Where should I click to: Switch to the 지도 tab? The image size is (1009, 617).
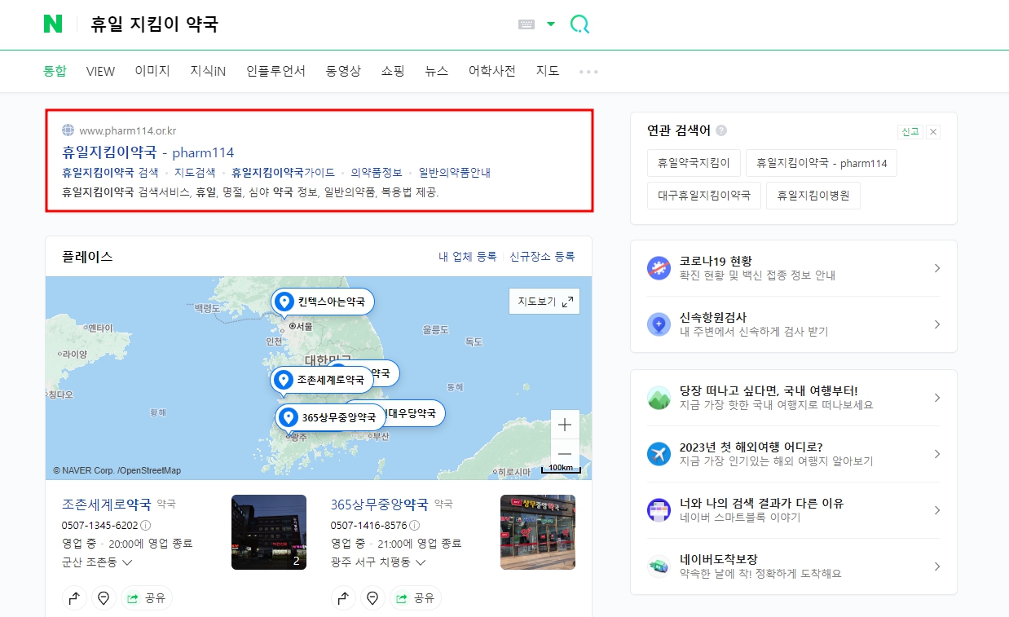[548, 71]
